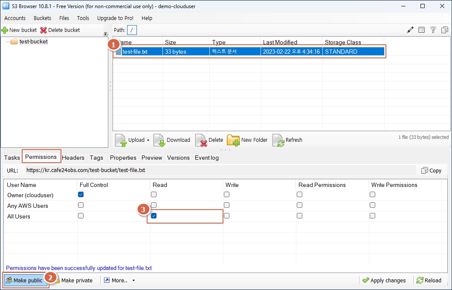
Task: Click the New bucket icon
Action: 5,30
